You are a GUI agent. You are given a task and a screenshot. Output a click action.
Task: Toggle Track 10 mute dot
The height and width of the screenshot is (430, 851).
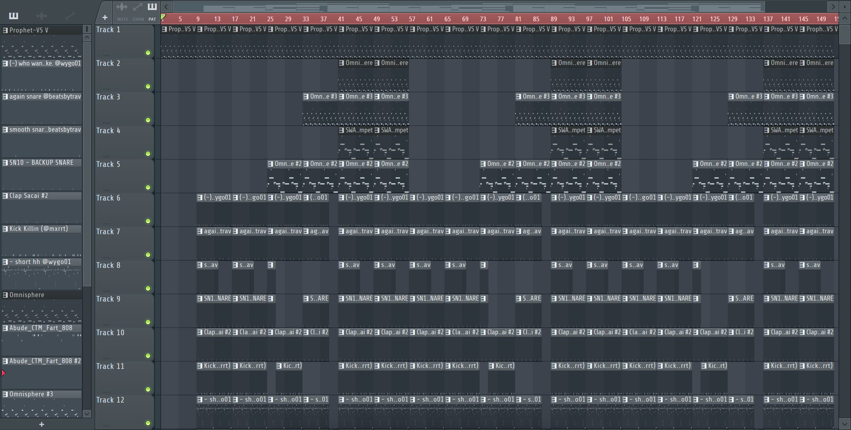148,356
